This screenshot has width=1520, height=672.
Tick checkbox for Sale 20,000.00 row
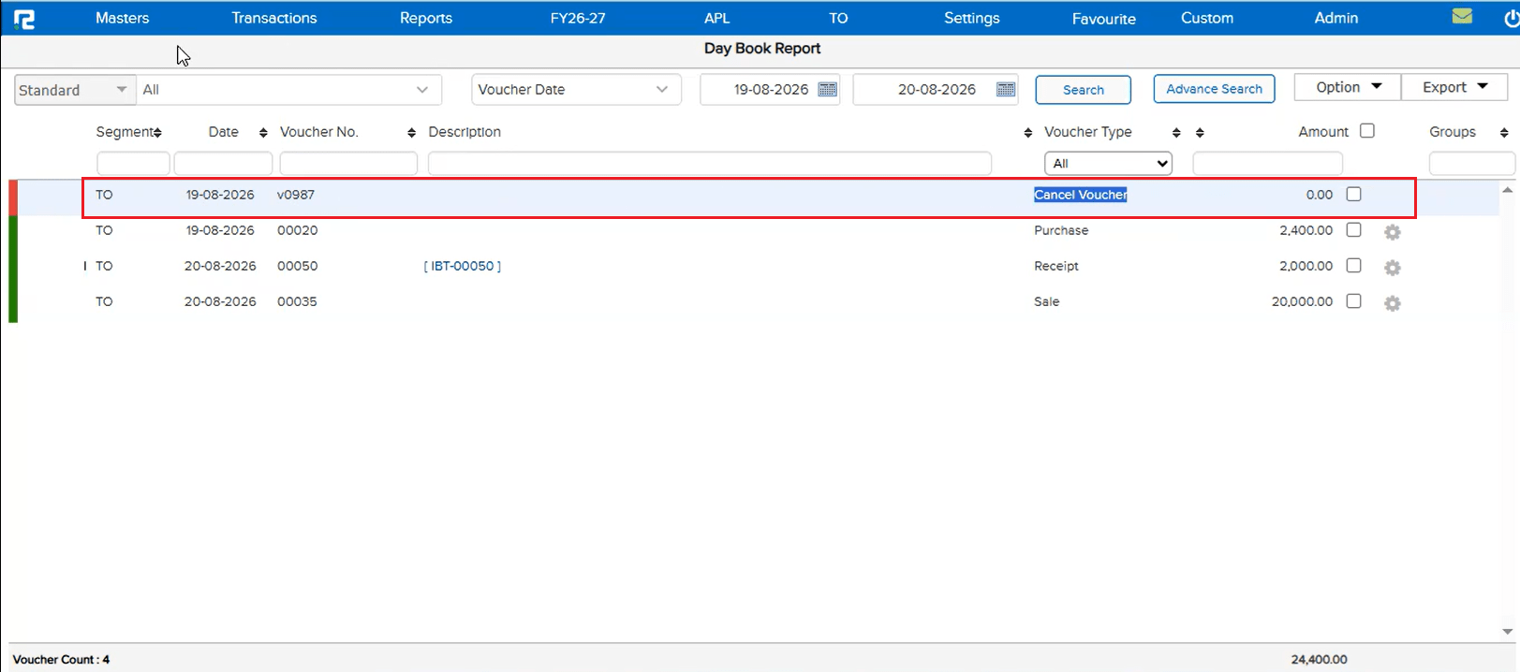(x=1353, y=301)
